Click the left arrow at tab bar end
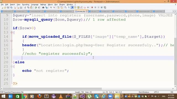177x99 pixels. point(173,11)
